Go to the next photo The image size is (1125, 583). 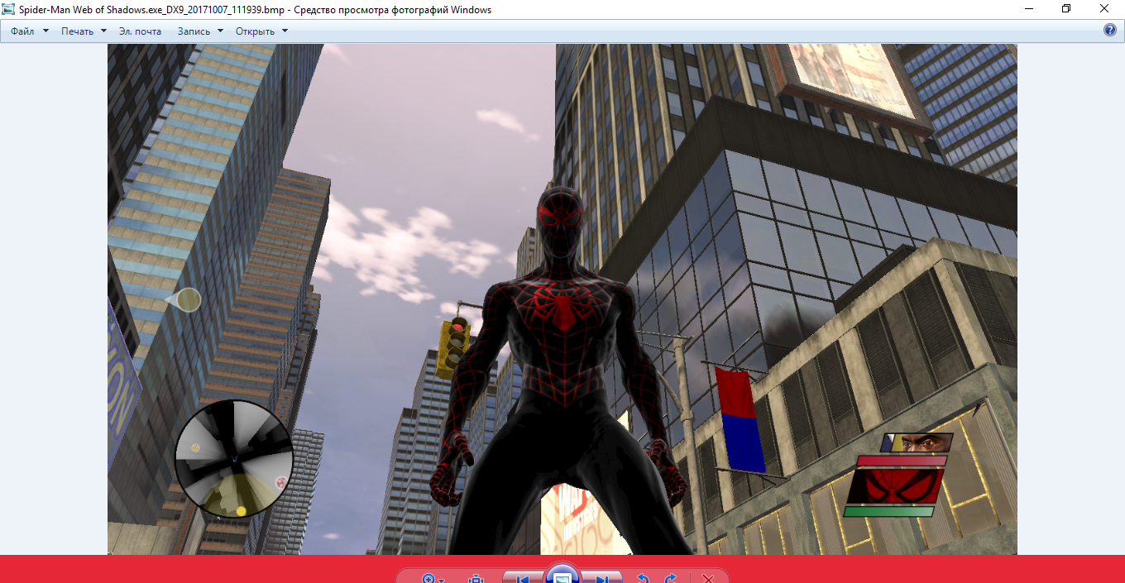click(x=601, y=578)
